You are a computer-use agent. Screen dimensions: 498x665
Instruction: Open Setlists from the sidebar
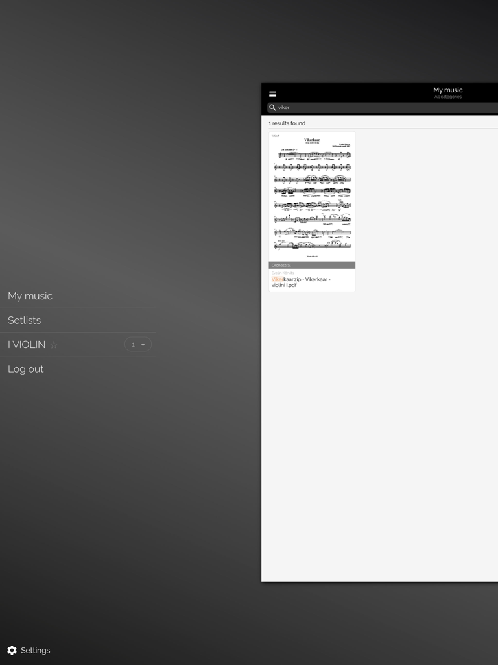pos(24,320)
